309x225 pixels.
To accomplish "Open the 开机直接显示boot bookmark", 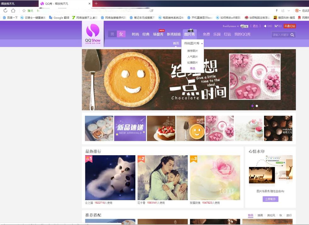I will (x=200, y=18).
